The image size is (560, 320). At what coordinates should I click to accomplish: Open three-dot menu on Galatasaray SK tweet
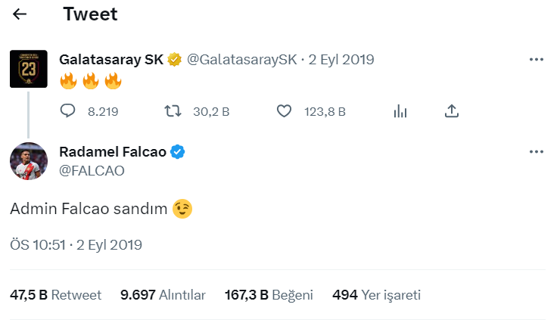point(537,60)
